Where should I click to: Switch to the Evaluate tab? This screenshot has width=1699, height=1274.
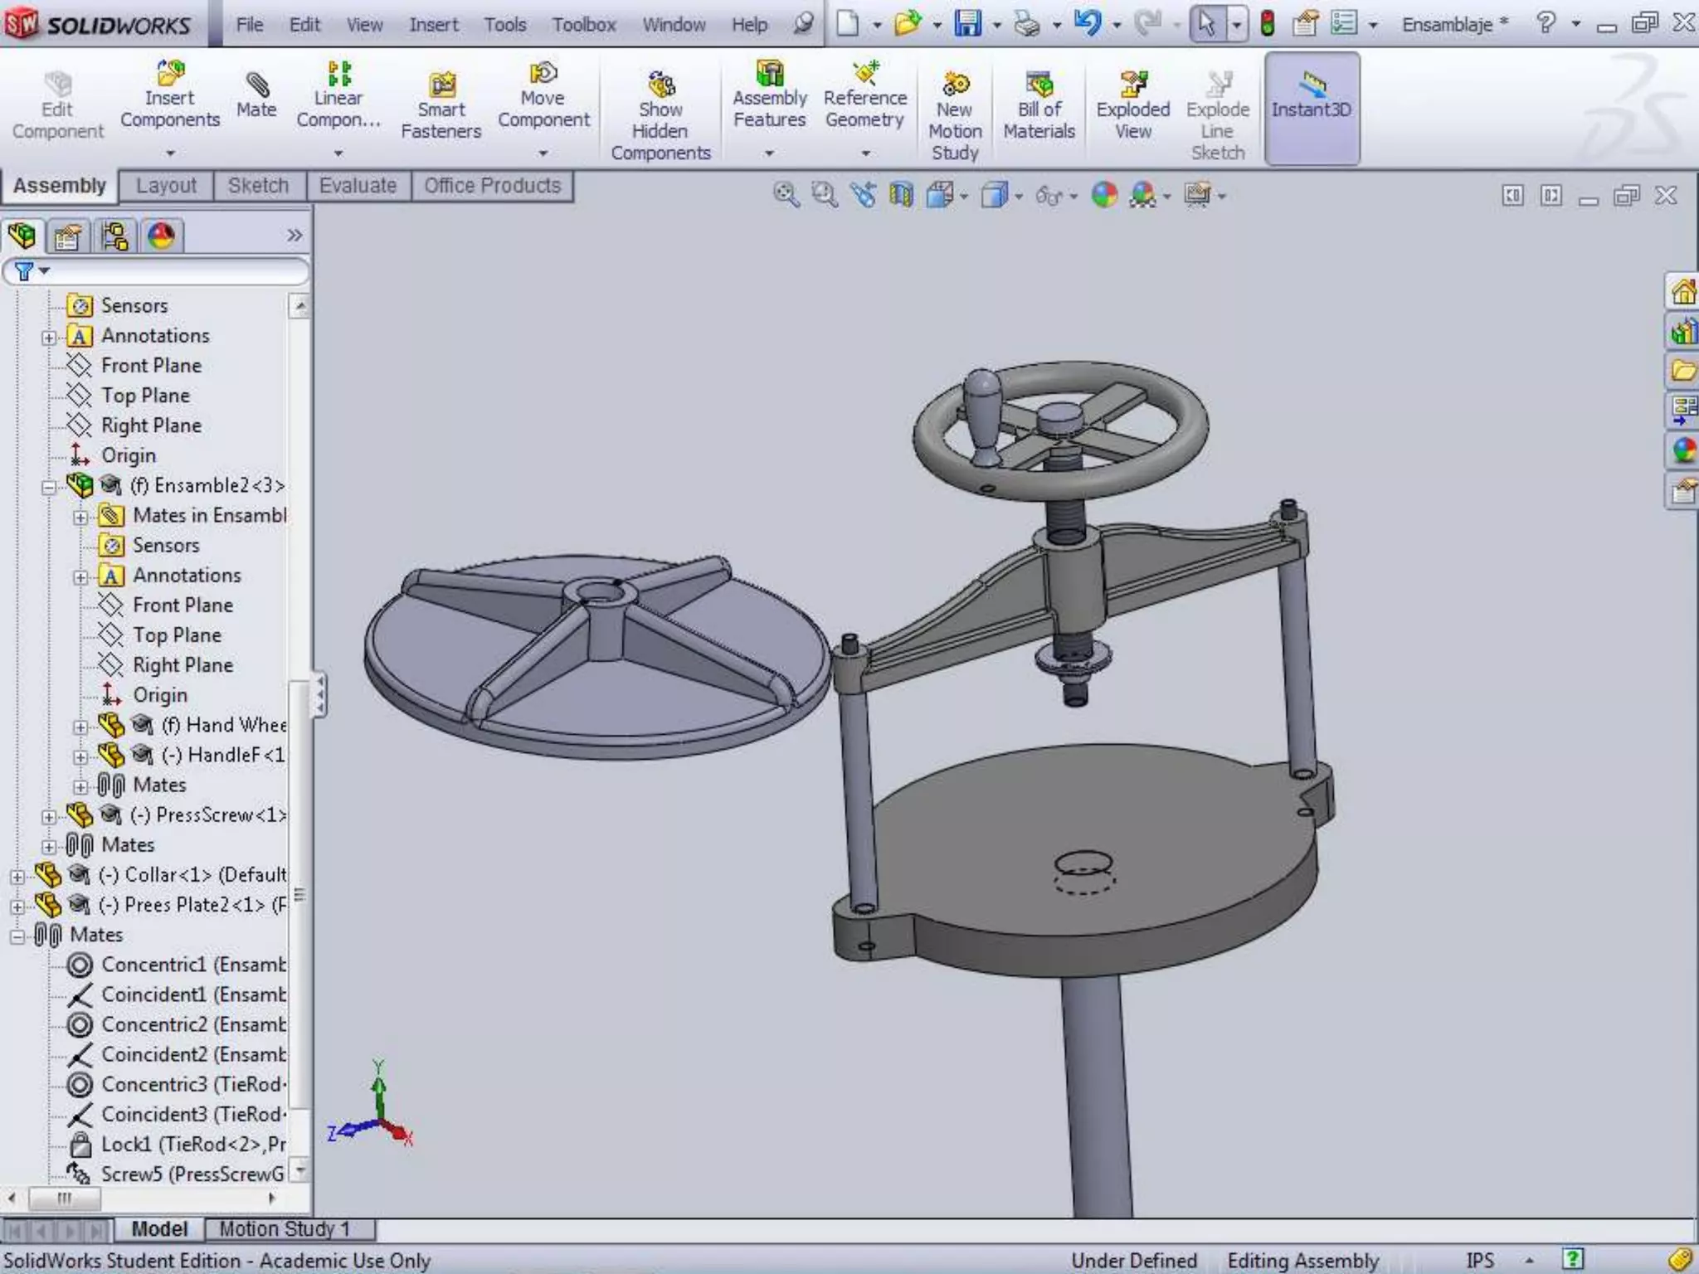358,186
